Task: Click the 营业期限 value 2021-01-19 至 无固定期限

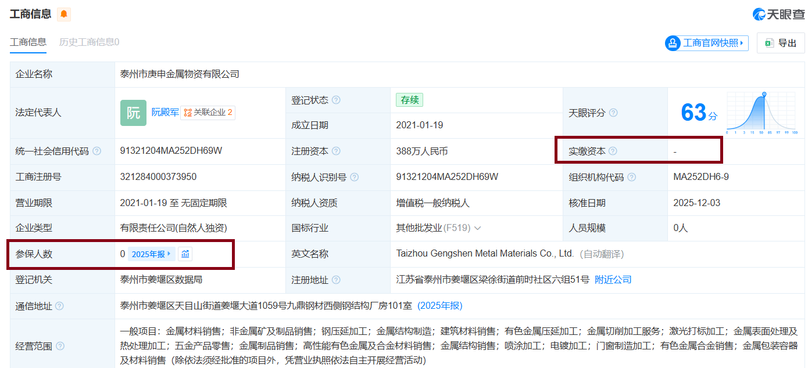Action: click(173, 203)
